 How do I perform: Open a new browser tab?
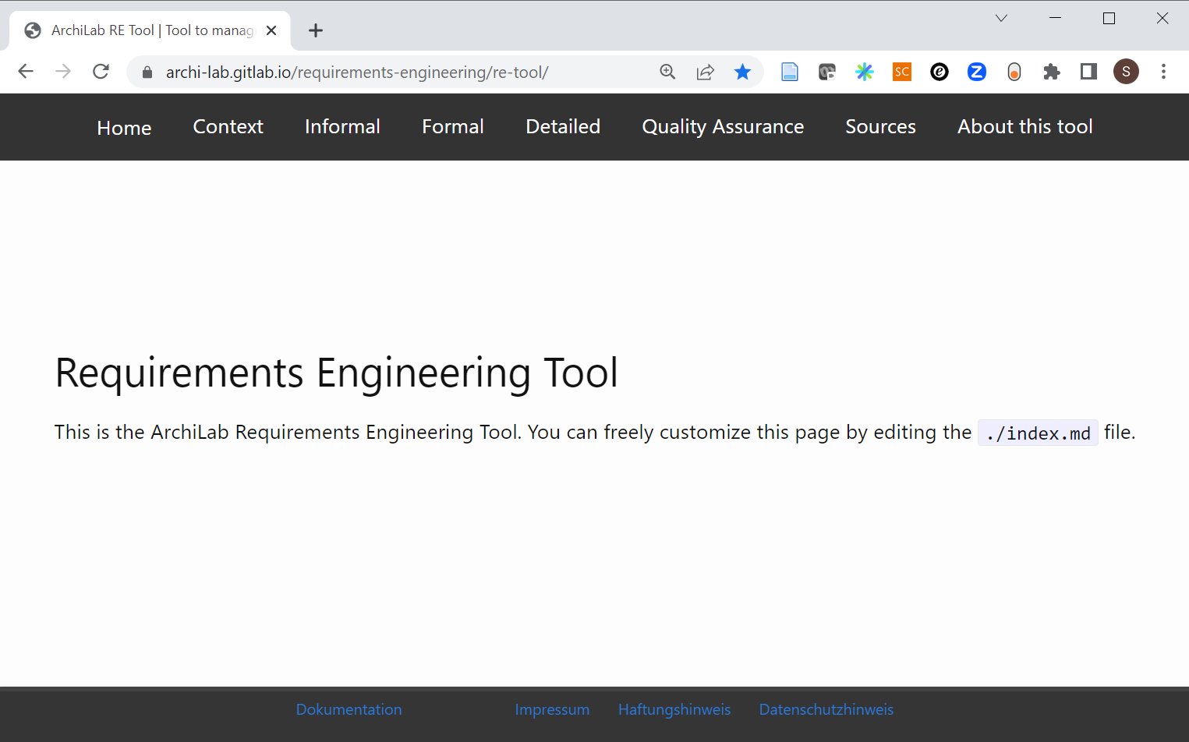pyautogui.click(x=316, y=30)
